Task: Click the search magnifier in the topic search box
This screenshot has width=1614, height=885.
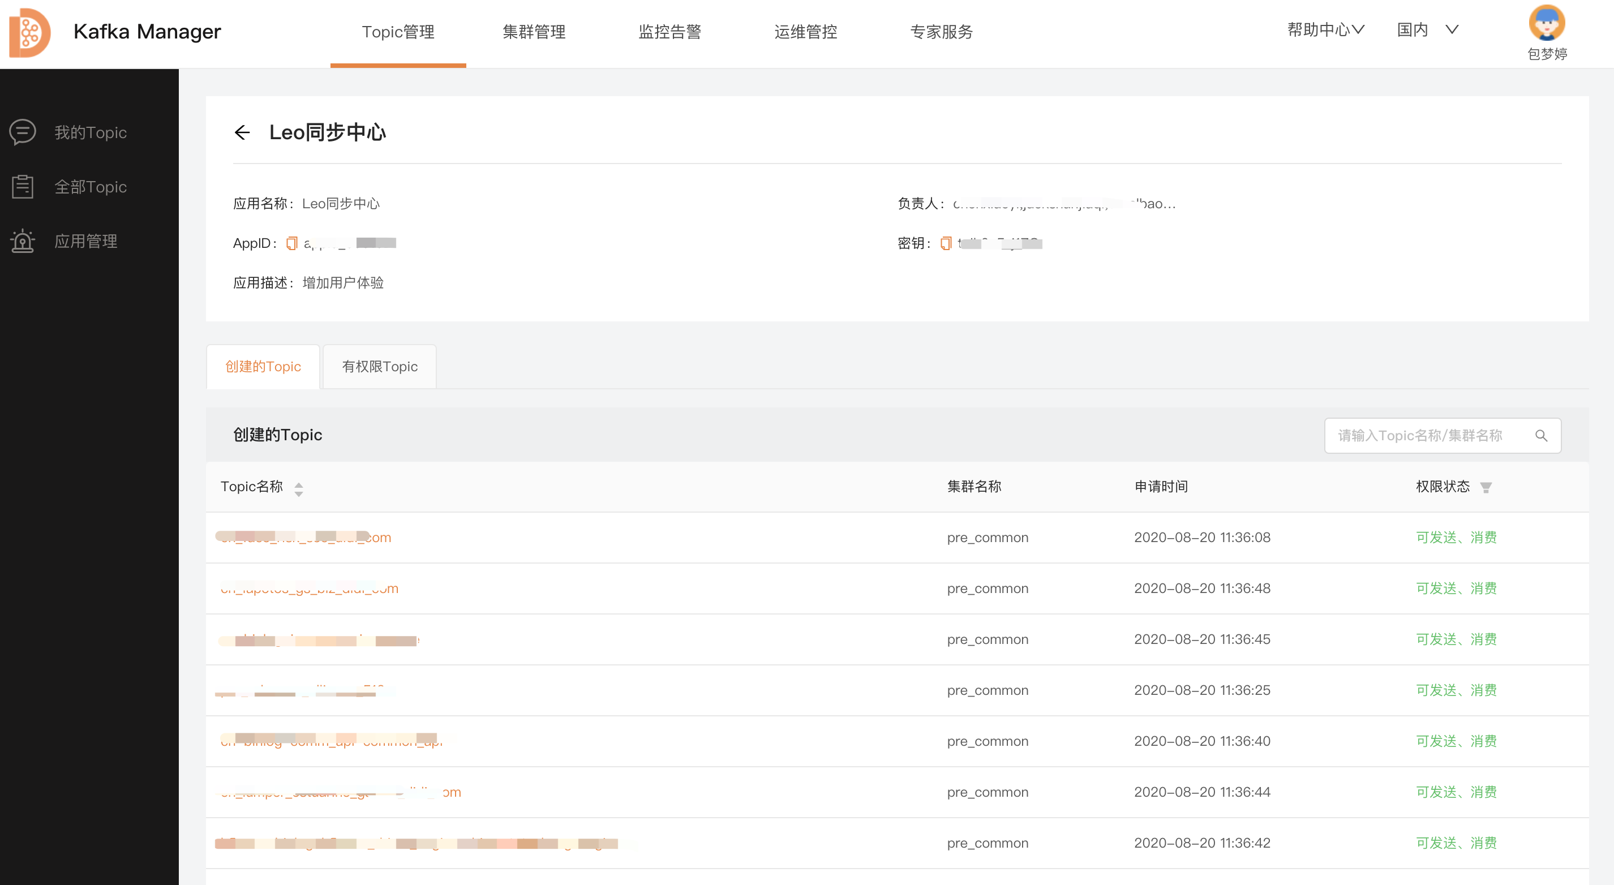Action: (x=1542, y=435)
